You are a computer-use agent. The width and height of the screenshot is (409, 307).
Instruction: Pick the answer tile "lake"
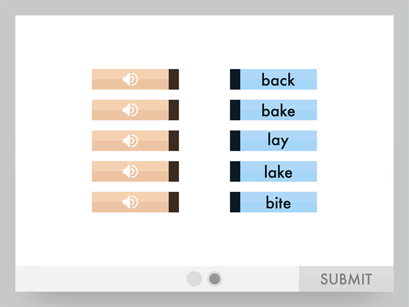click(278, 171)
